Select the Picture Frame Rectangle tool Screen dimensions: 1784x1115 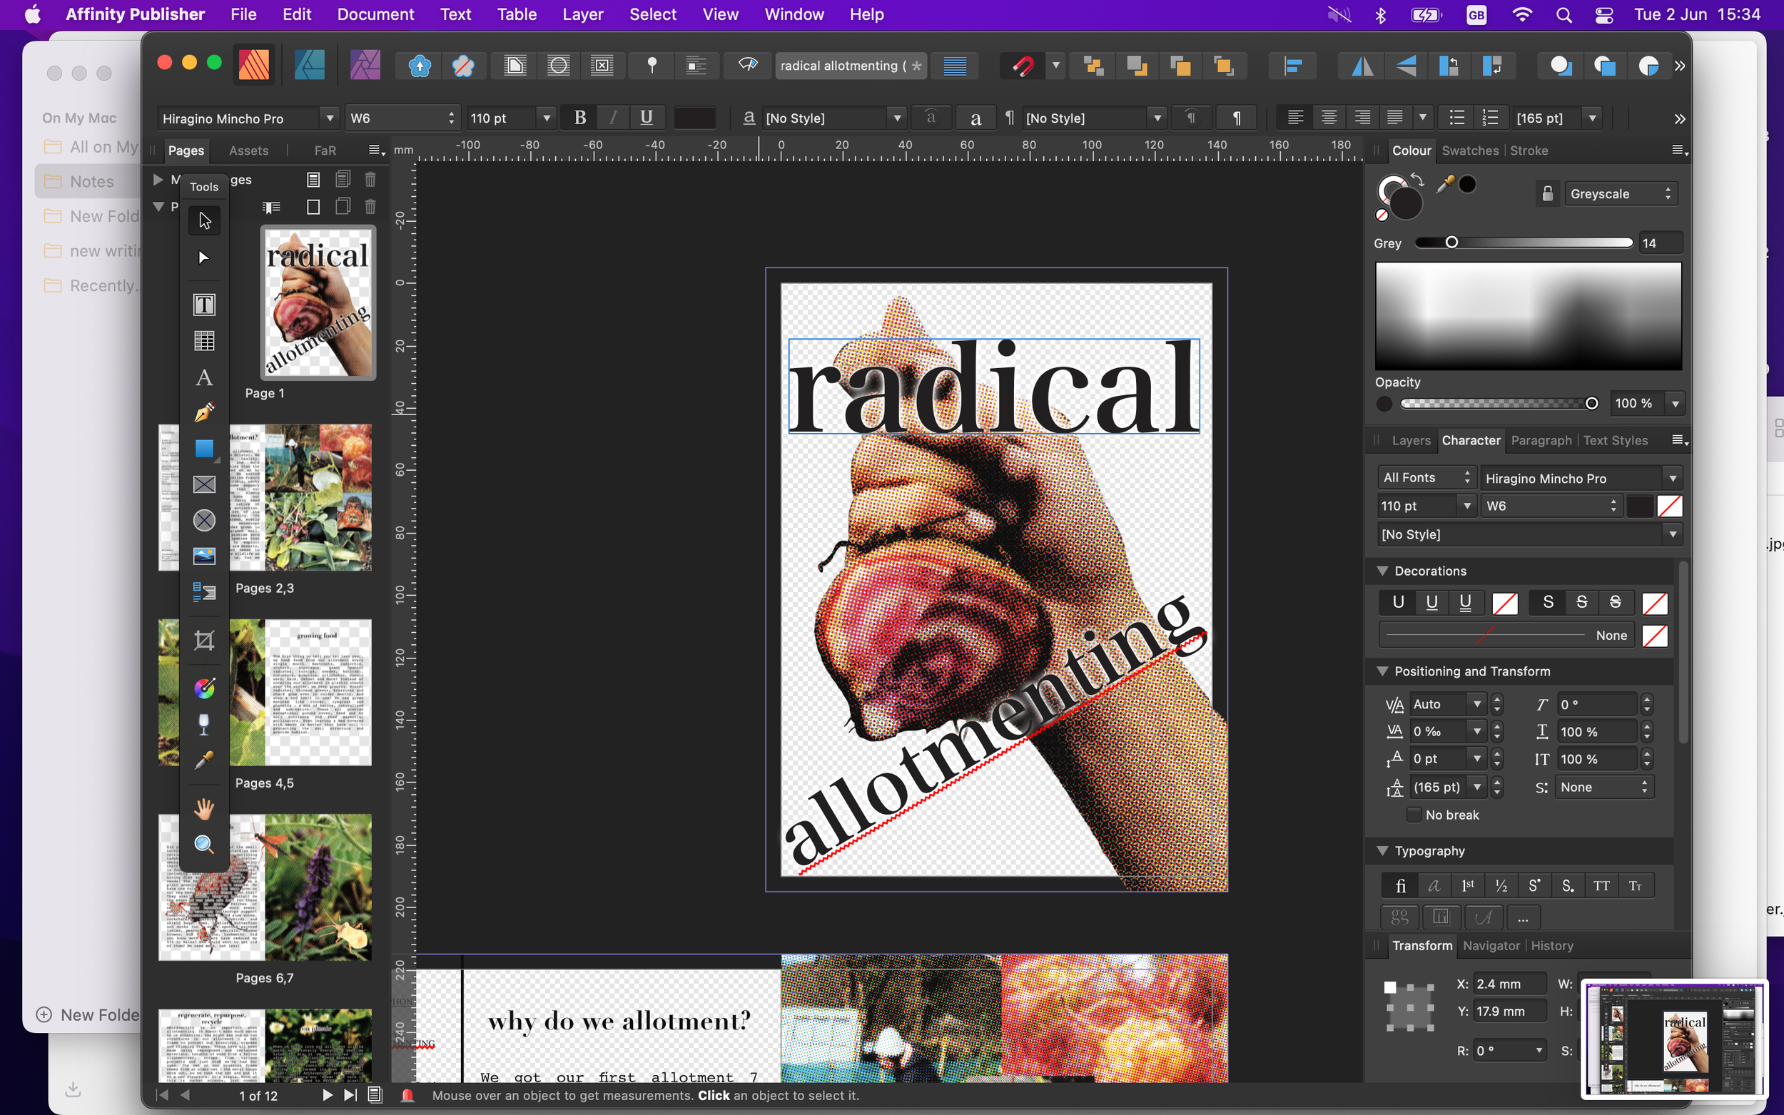coord(204,484)
